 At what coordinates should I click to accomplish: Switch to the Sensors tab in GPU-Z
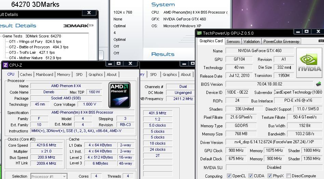pos(233,42)
